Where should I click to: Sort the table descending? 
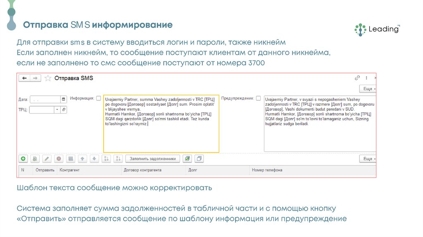[x=118, y=159]
